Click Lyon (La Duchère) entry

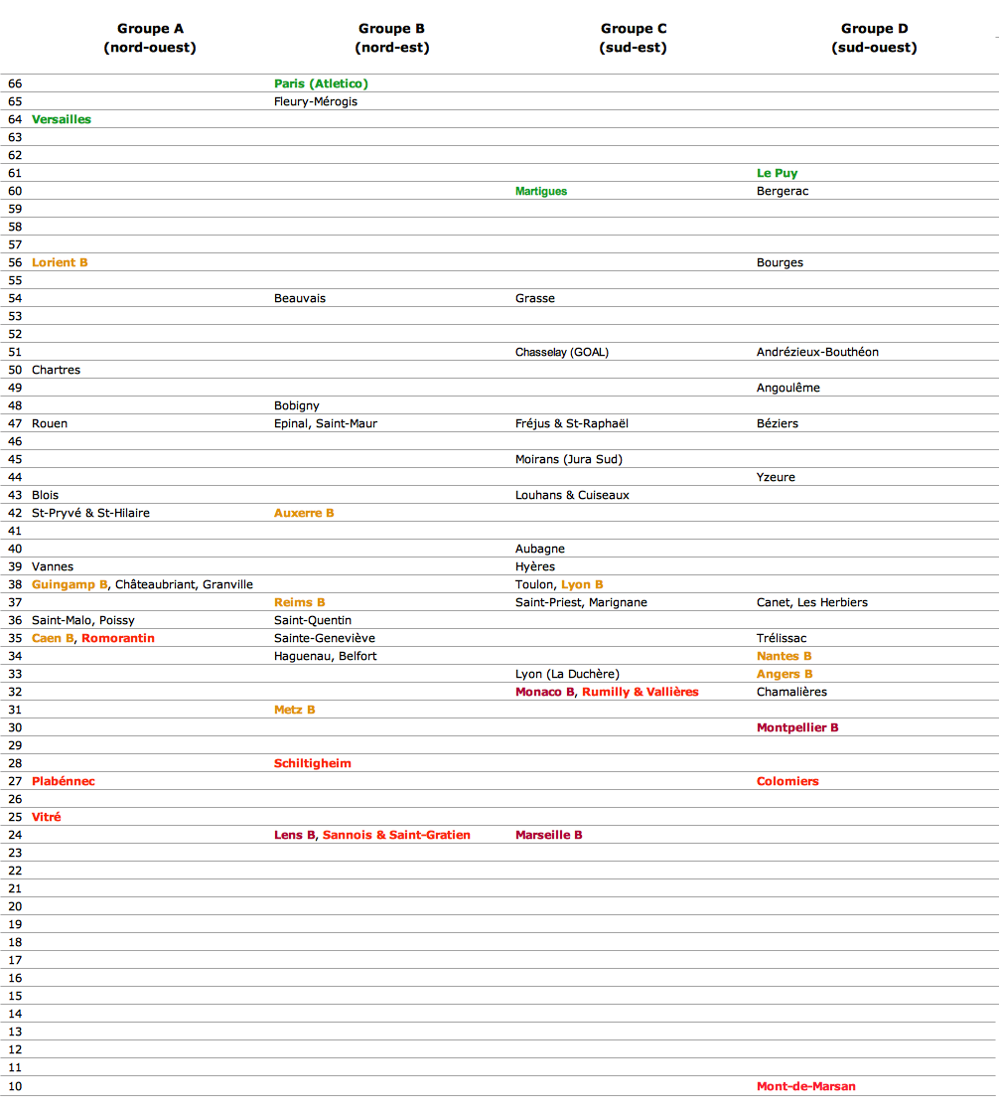click(x=567, y=674)
